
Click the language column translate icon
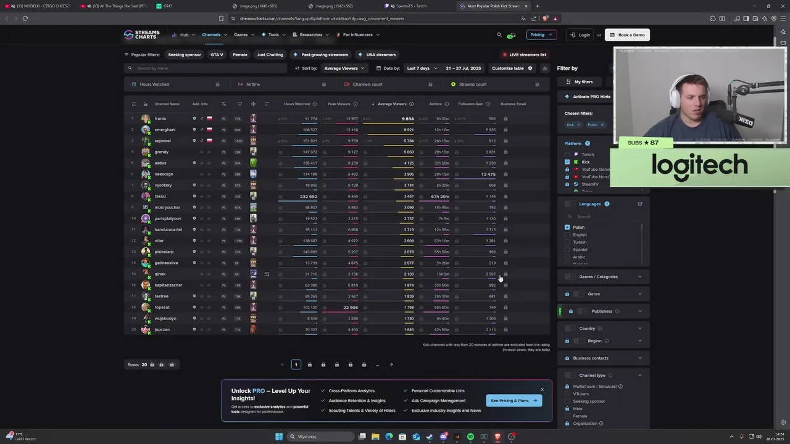pyautogui.click(x=223, y=104)
